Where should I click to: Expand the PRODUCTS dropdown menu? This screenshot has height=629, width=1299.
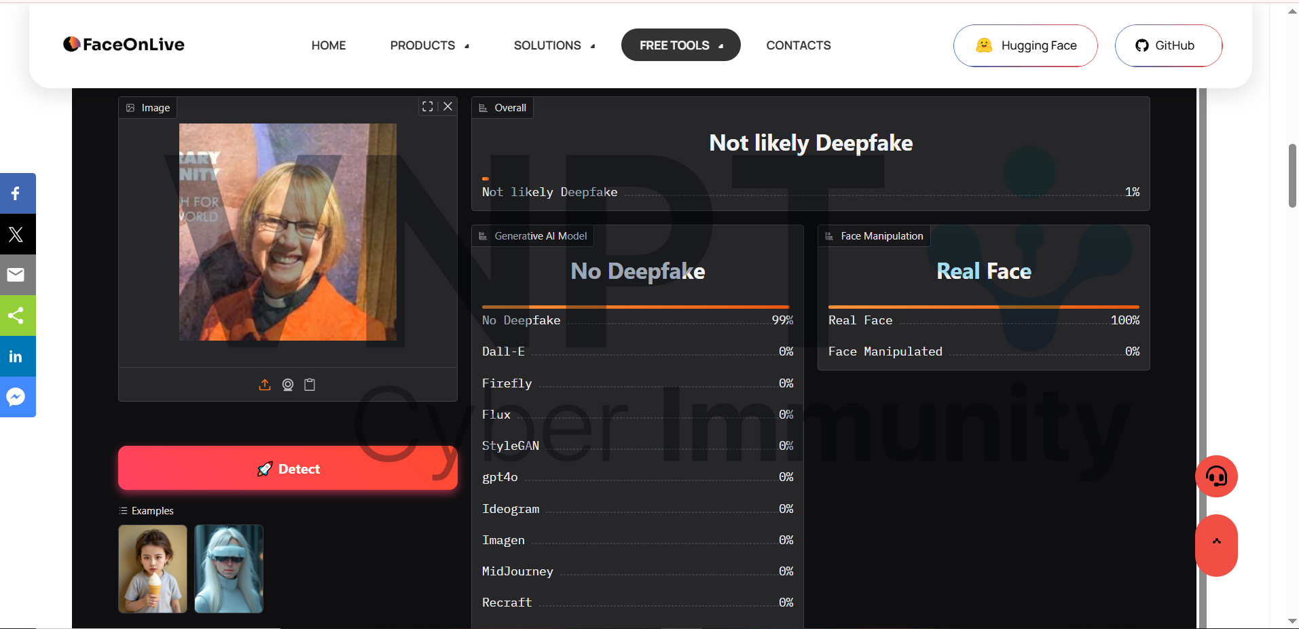pos(429,45)
